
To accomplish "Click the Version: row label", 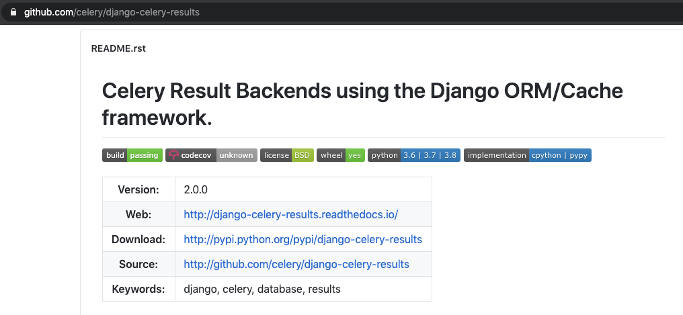I will [138, 190].
